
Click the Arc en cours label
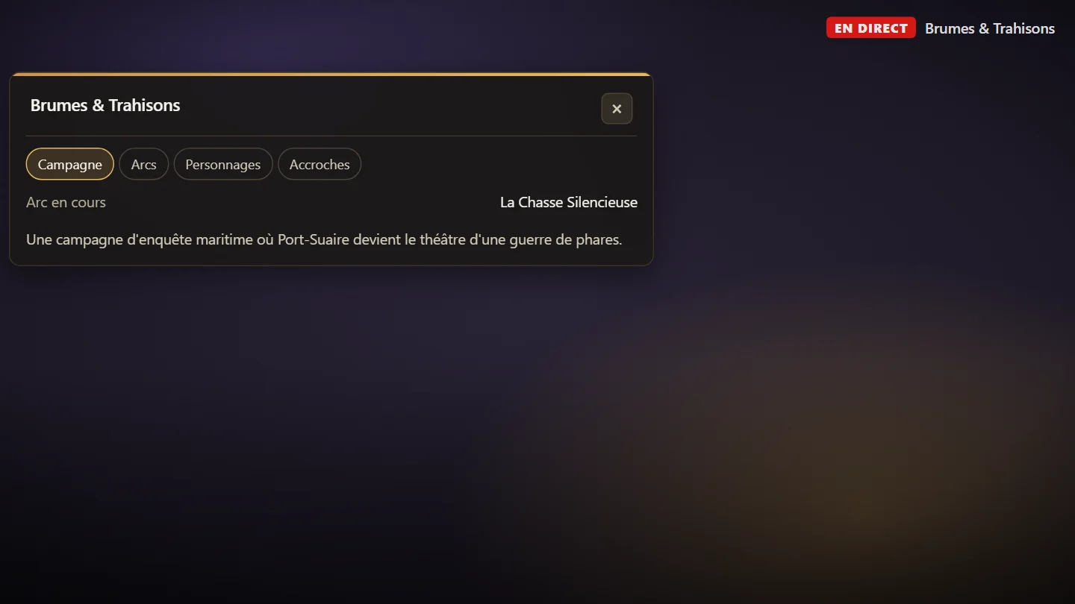point(66,202)
